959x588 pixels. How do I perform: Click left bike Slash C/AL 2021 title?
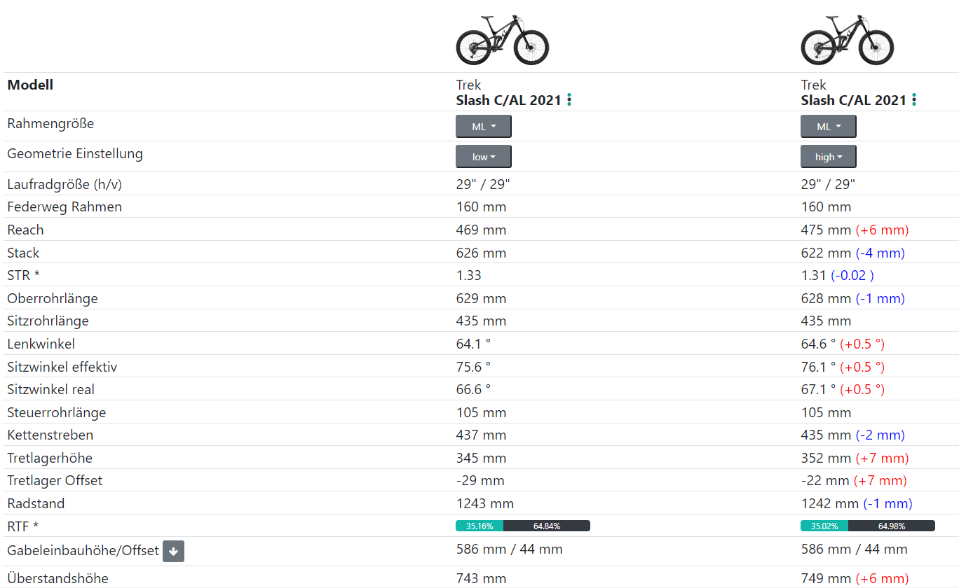click(x=508, y=100)
